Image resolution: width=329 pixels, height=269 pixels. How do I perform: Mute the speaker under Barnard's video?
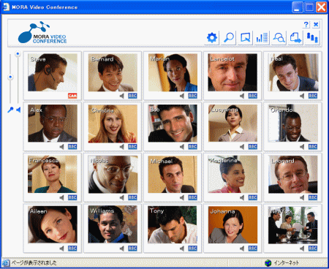pos(122,96)
